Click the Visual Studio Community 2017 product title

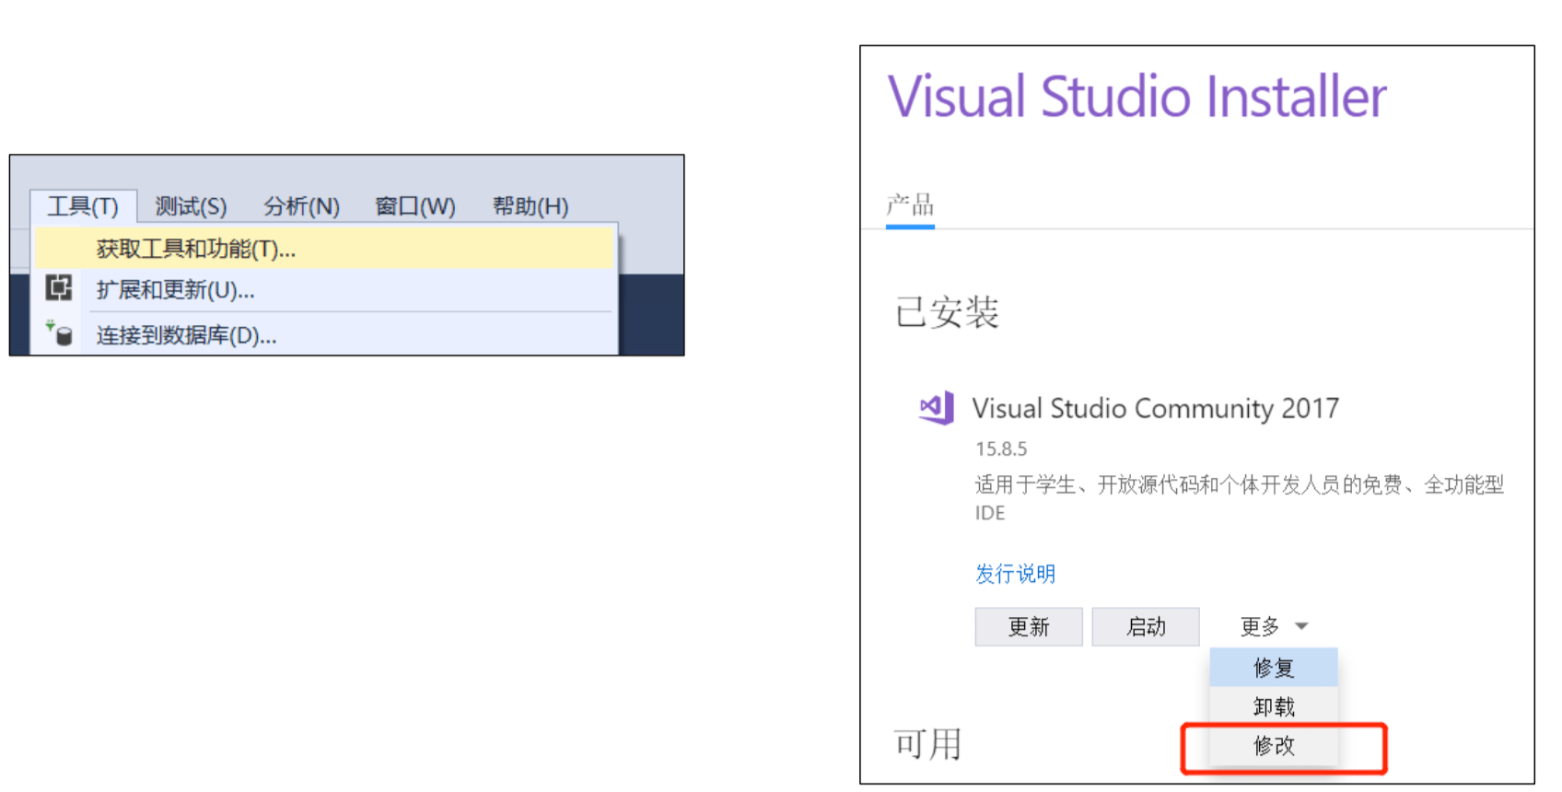pos(1156,408)
